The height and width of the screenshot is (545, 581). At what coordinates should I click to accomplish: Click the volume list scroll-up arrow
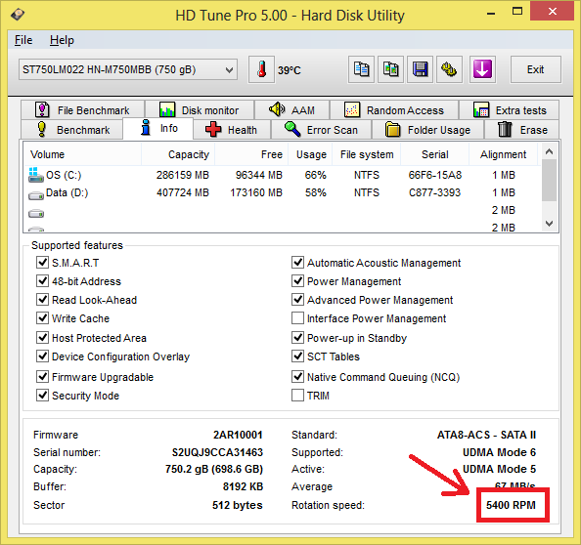coord(549,151)
